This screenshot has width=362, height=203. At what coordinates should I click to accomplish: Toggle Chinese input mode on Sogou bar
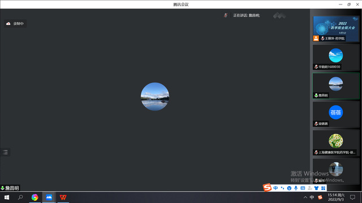pyautogui.click(x=275, y=188)
